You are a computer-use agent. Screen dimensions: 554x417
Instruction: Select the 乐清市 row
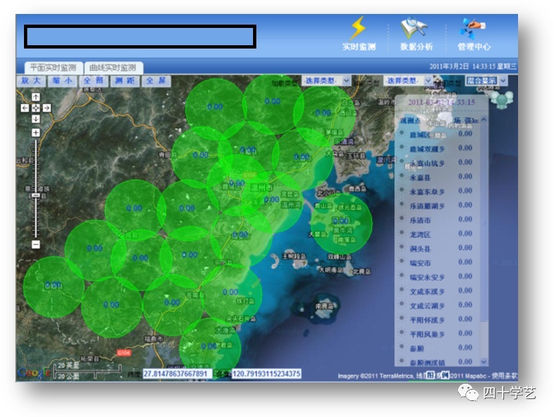pyautogui.click(x=438, y=220)
